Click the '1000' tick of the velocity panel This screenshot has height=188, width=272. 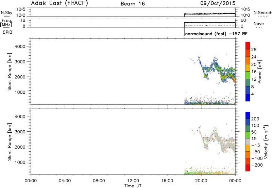[20, 162]
